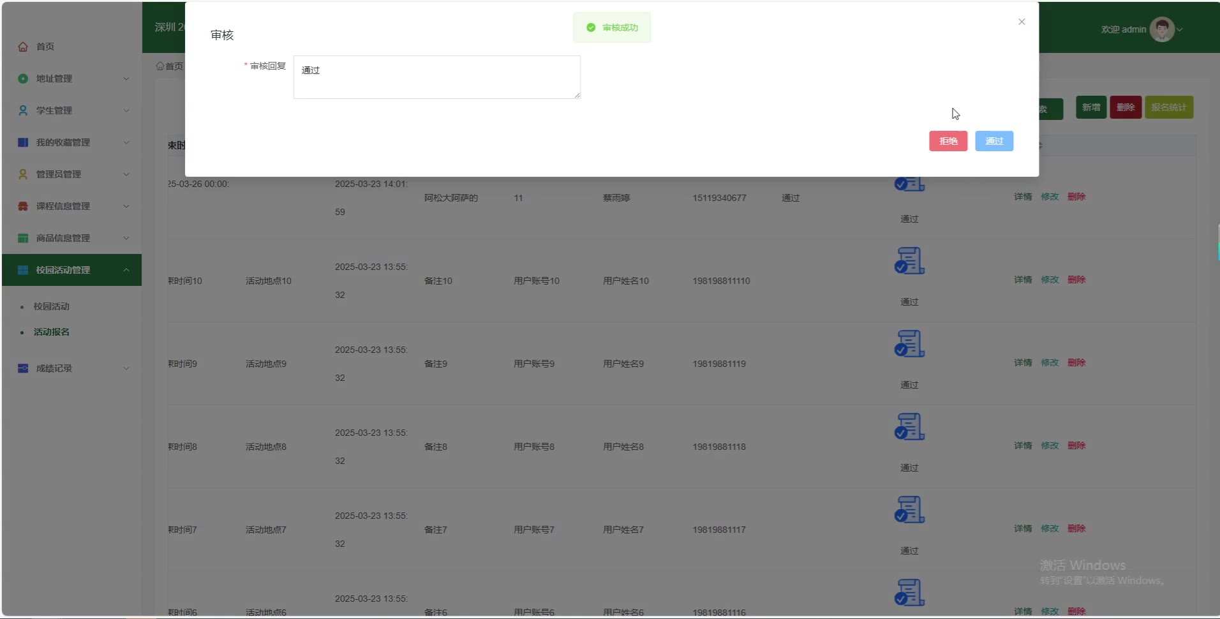Image resolution: width=1220 pixels, height=619 pixels.
Task: View 详情 for the 蔡雨婷 row
Action: 1023,197
